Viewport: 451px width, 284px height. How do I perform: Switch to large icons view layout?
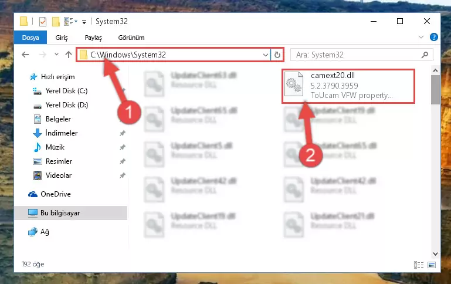432,265
